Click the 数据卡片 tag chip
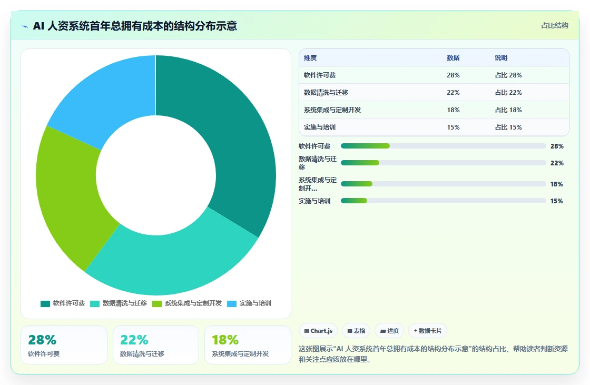590x385 pixels. click(427, 331)
